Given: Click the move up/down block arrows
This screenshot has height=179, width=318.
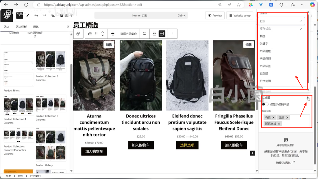Looking at the screenshot, I should [x=103, y=33].
